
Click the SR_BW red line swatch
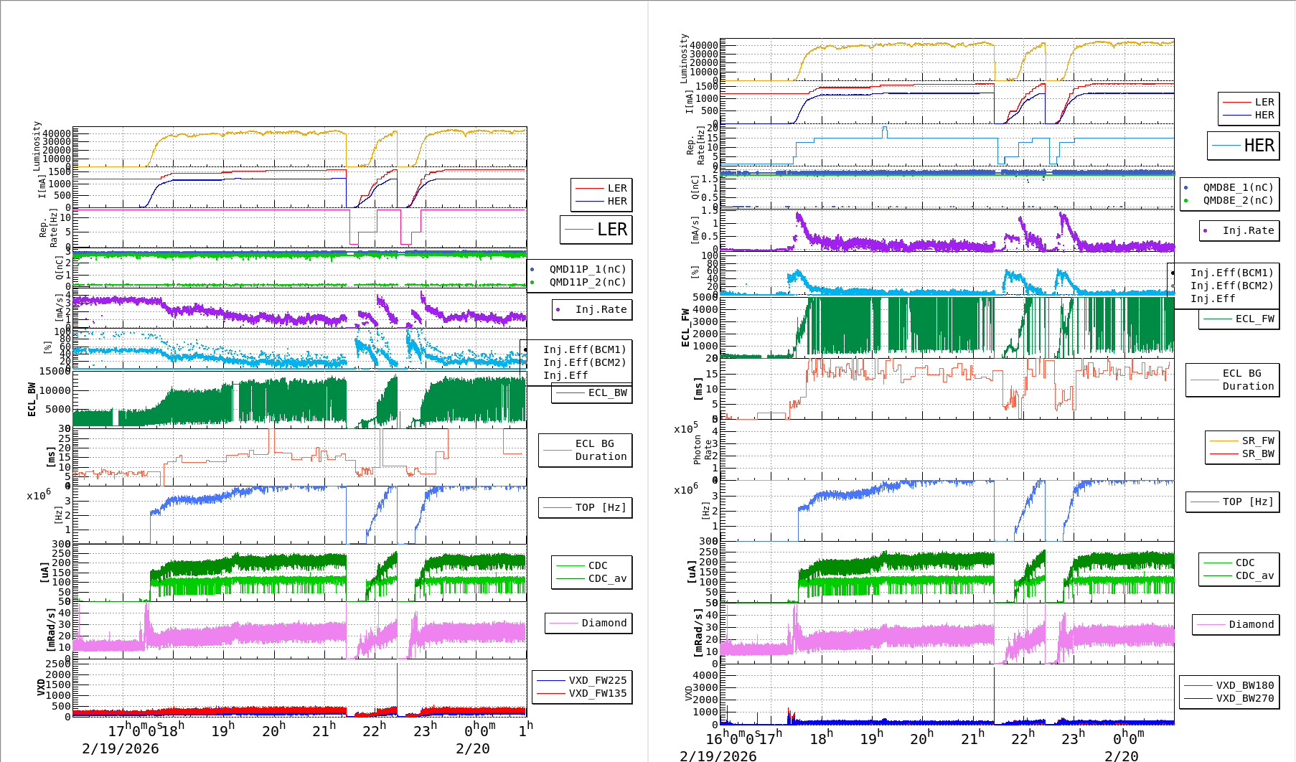point(1224,453)
